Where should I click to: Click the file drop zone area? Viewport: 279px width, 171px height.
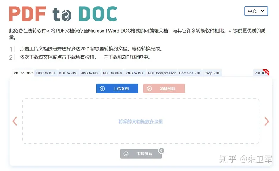coord(141,121)
